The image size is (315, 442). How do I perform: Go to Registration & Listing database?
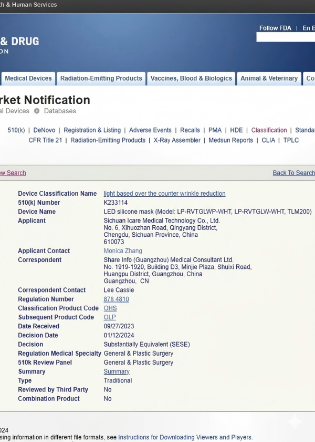coord(92,130)
